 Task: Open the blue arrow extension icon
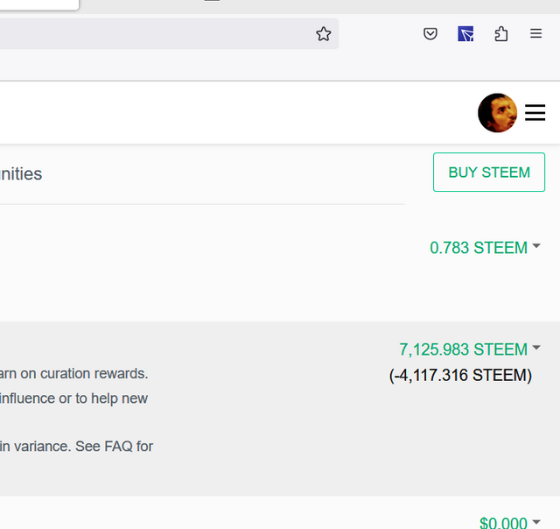(x=465, y=34)
